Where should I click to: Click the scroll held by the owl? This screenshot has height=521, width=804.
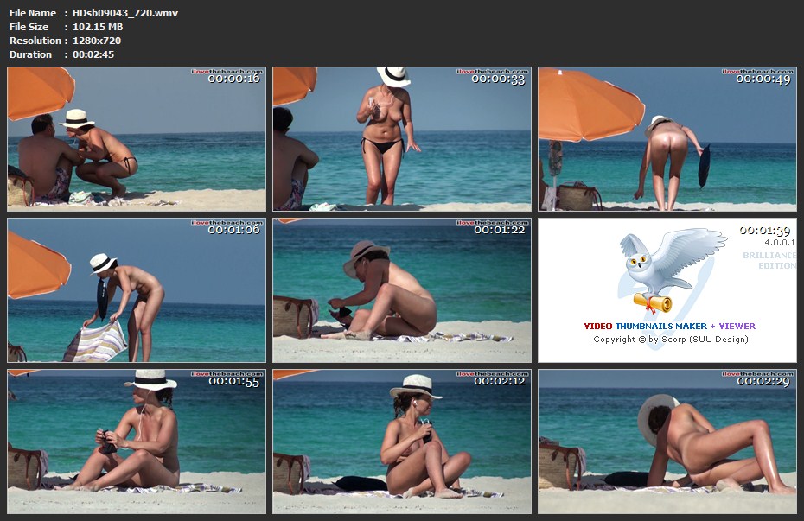[x=652, y=301]
